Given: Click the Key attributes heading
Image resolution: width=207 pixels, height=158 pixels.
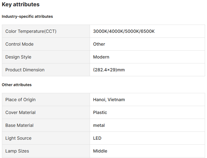Looking at the screenshot, I should pos(21,4).
